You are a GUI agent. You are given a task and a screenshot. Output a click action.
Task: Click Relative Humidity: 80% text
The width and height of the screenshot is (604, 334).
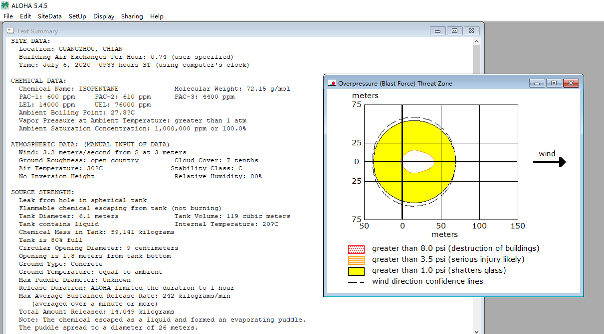[218, 176]
